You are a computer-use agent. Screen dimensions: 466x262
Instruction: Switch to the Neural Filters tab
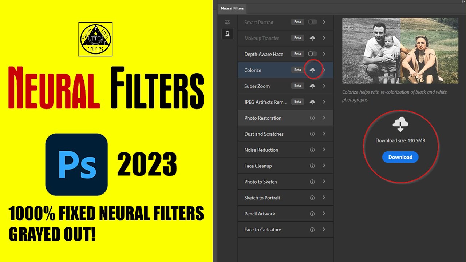pyautogui.click(x=232, y=8)
